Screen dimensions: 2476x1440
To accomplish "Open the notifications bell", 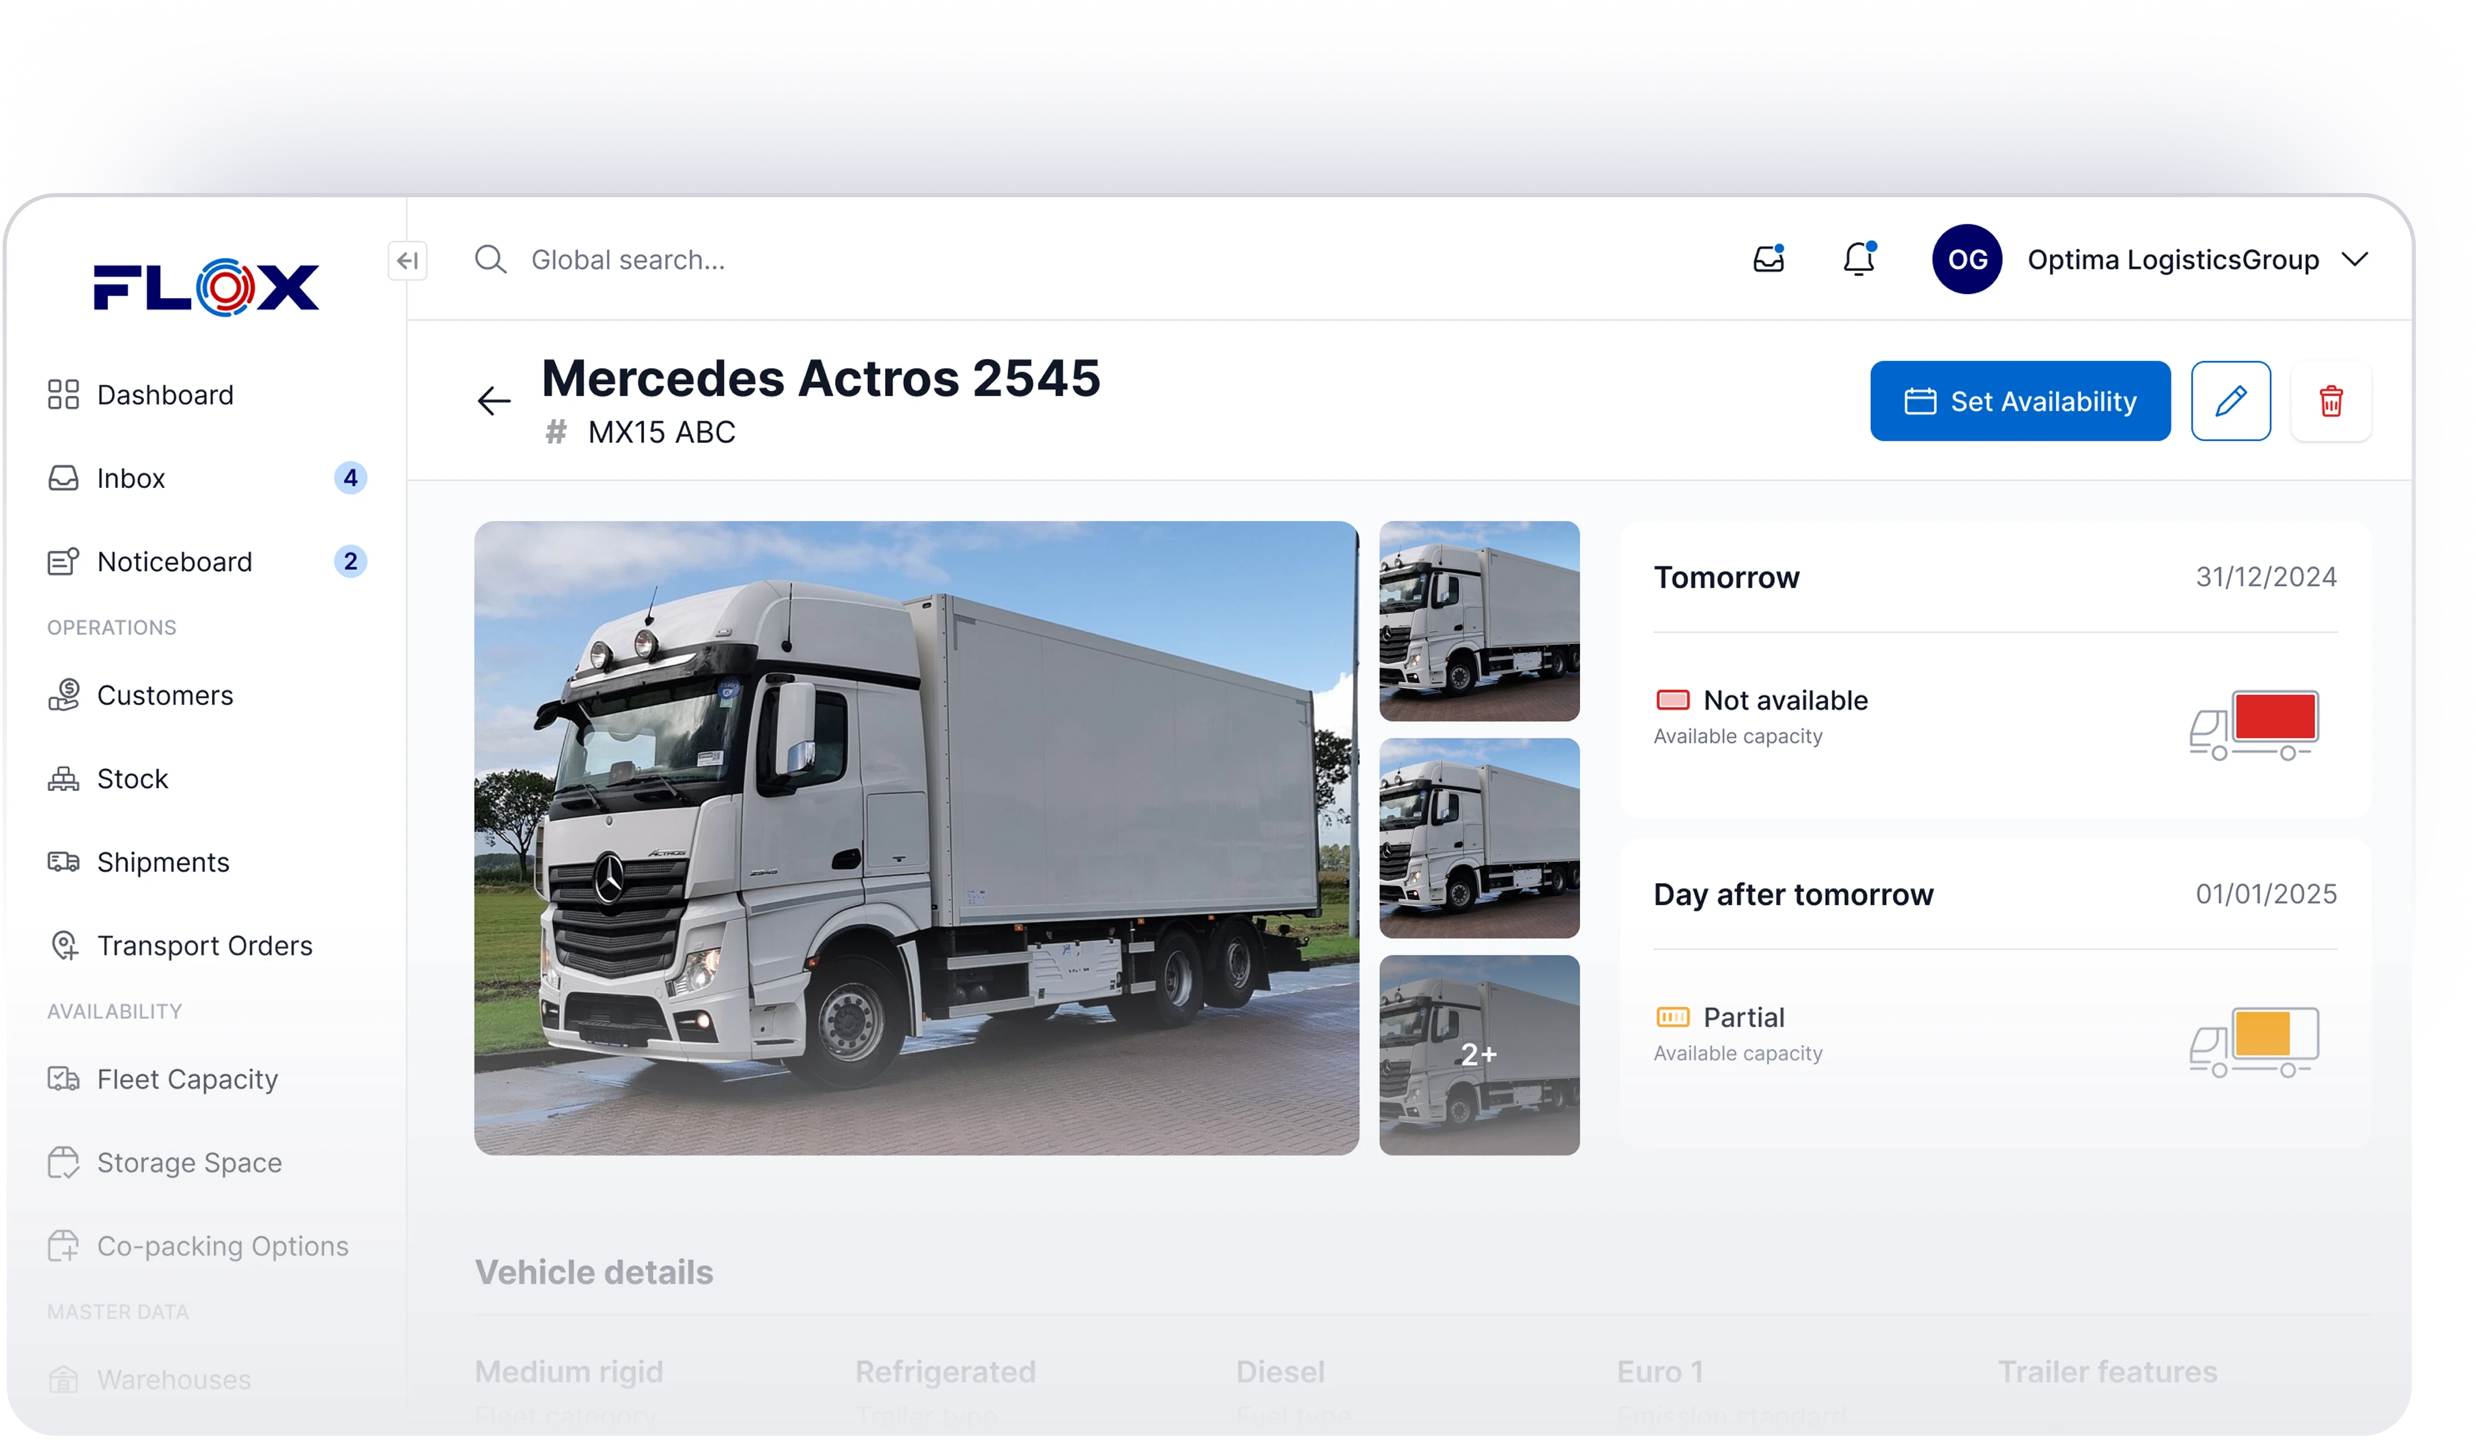I will 1859,259.
